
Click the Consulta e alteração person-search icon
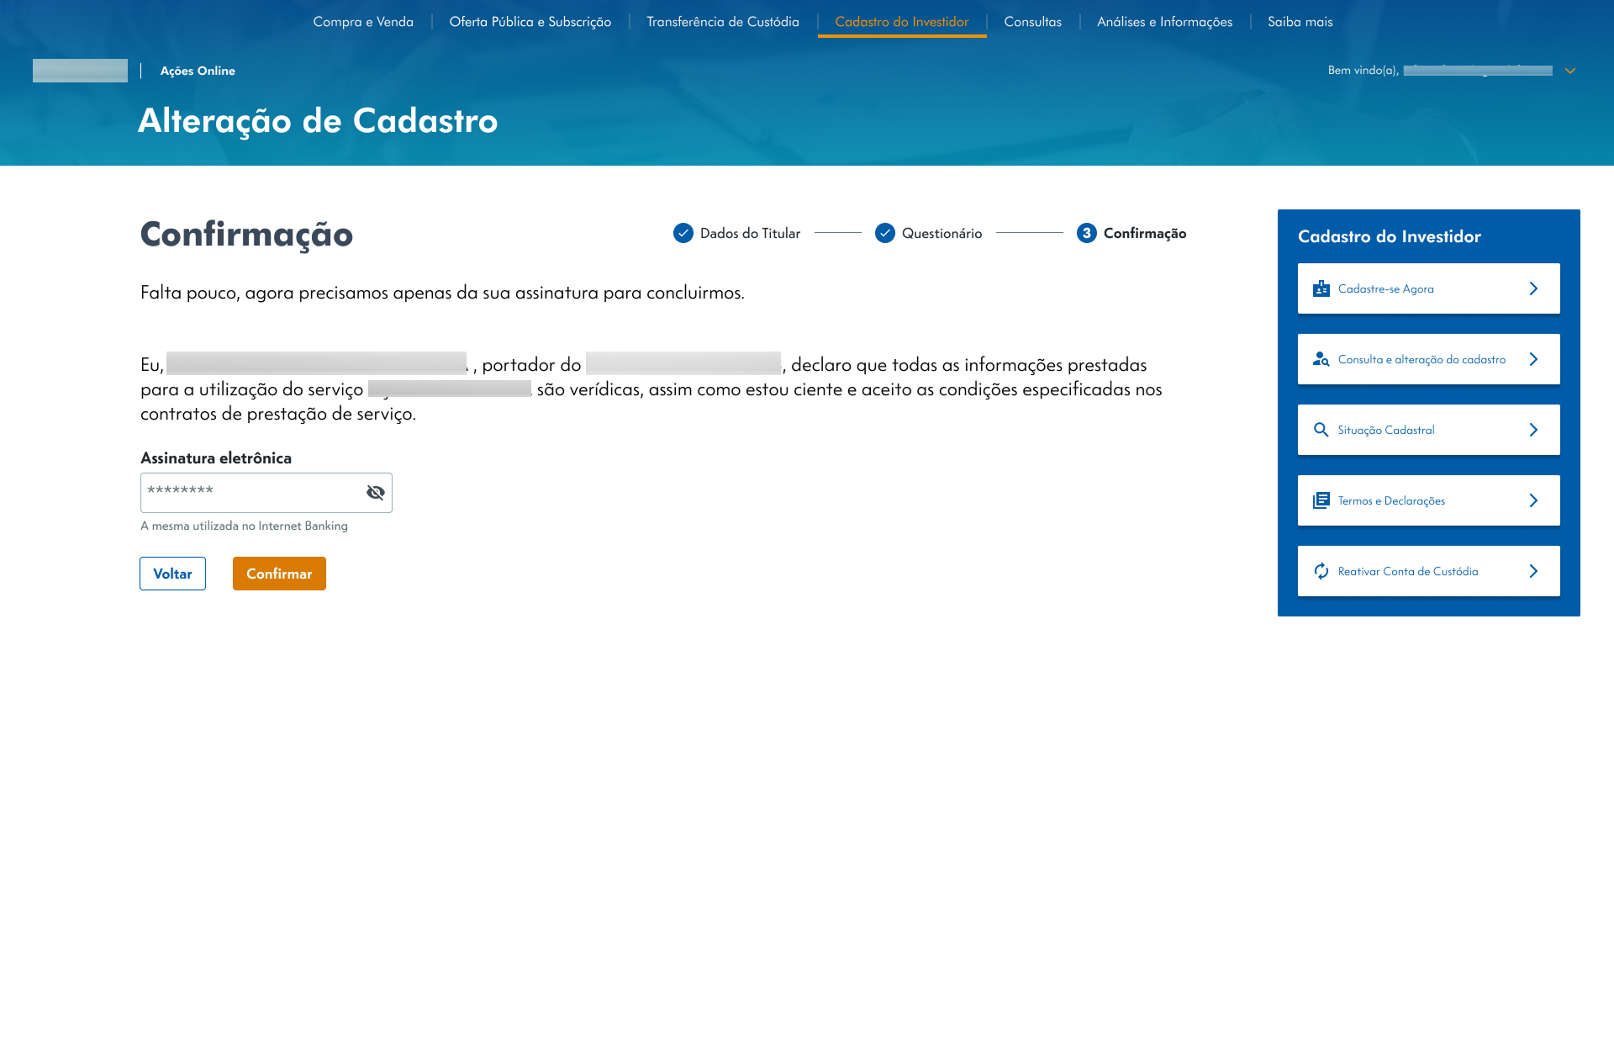(x=1321, y=359)
